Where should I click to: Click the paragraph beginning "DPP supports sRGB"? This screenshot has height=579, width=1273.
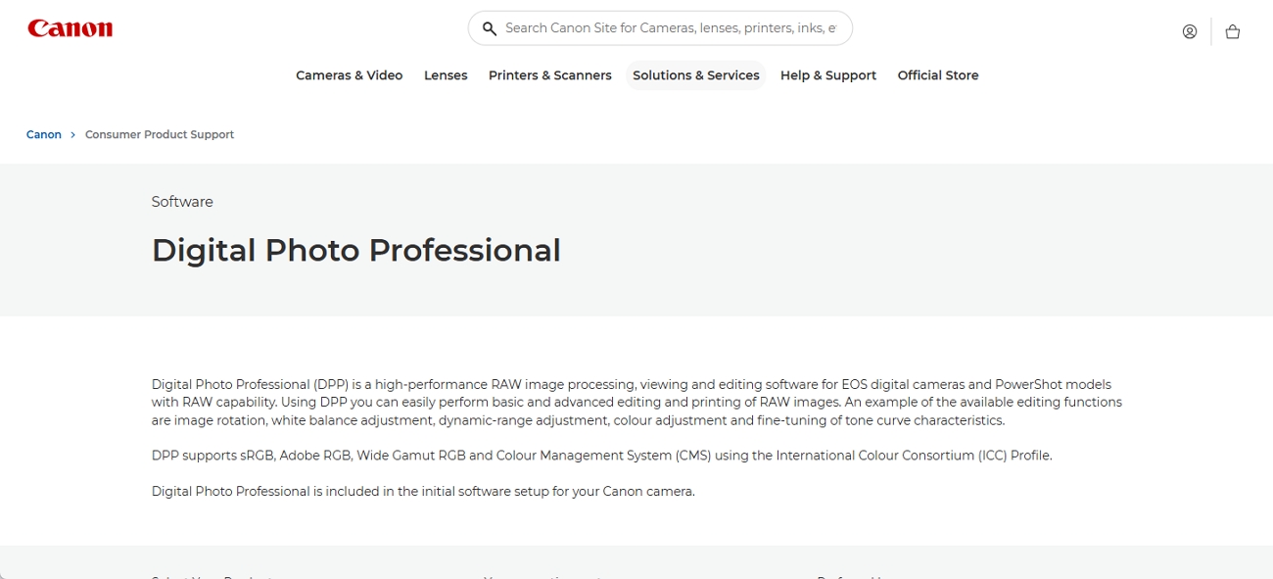tap(602, 456)
